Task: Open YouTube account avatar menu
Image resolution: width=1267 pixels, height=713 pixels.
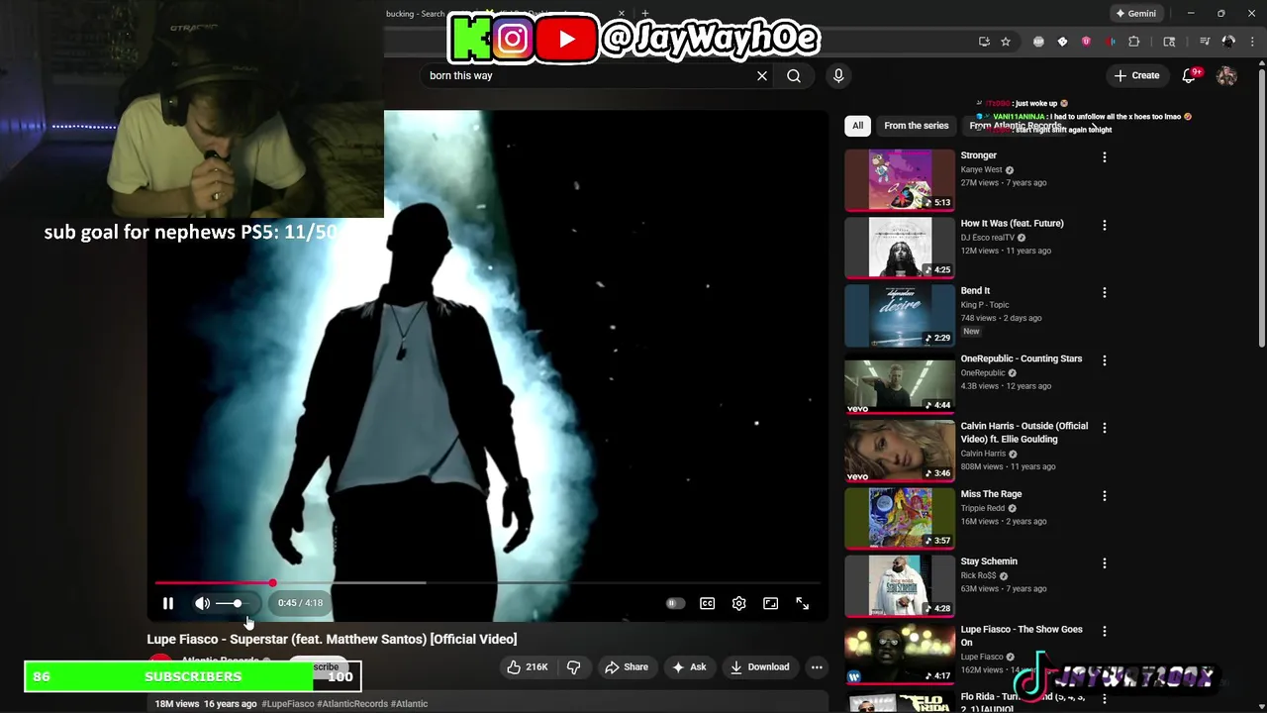Action: click(x=1226, y=75)
